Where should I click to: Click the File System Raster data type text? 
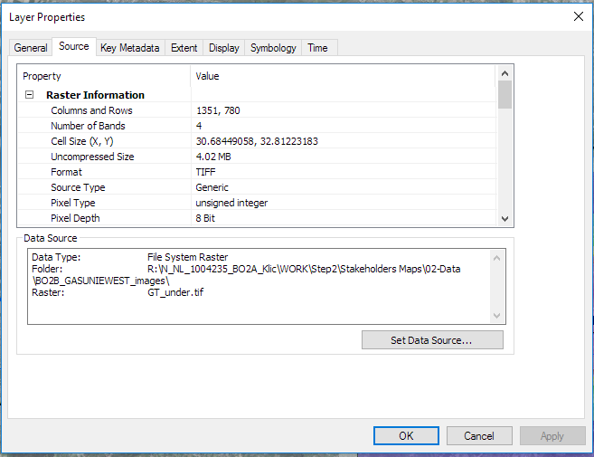click(187, 257)
